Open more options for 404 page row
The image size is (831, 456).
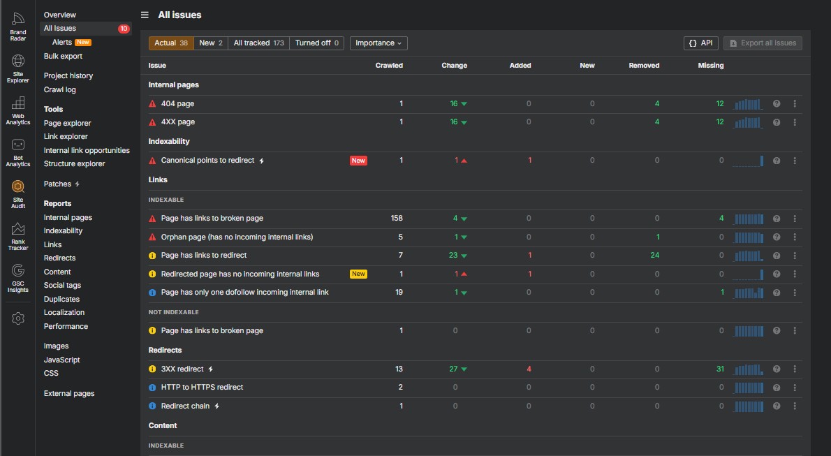click(x=795, y=104)
